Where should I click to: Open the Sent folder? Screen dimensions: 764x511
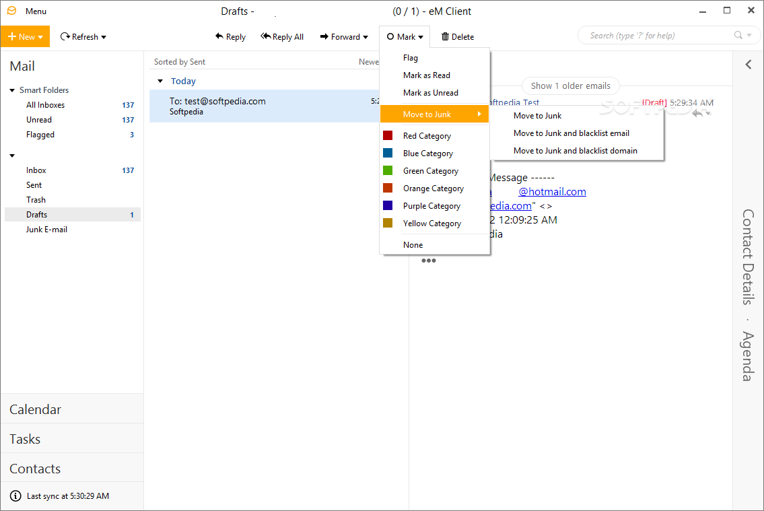coord(73,184)
